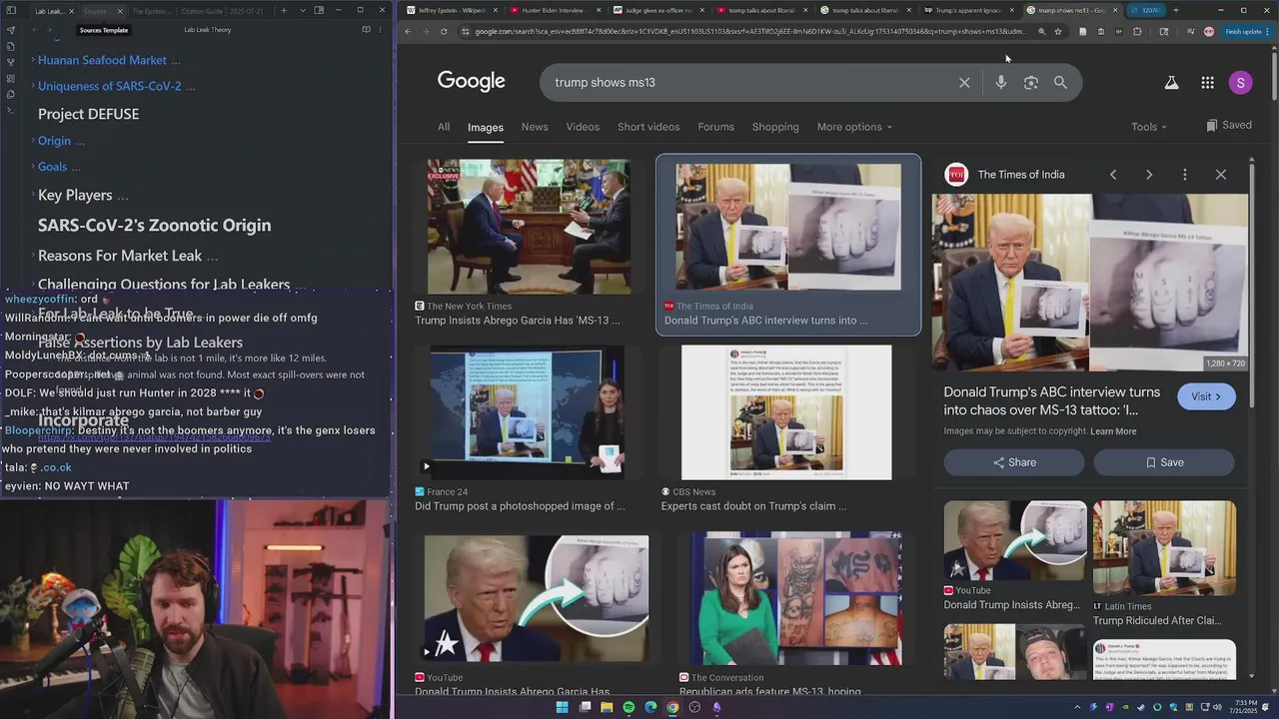Click the Project DEFUSE heading
Viewport: 1279px width, 719px height.
(88, 114)
